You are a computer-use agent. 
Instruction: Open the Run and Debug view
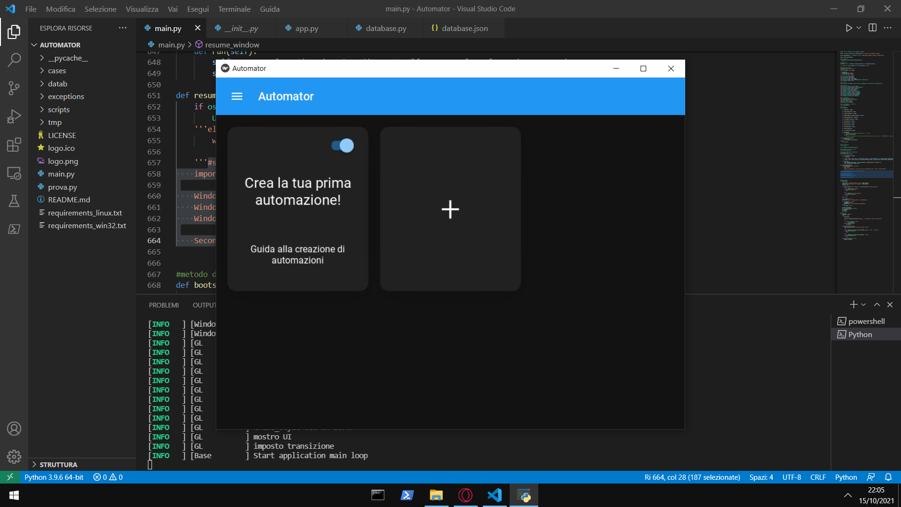[14, 116]
